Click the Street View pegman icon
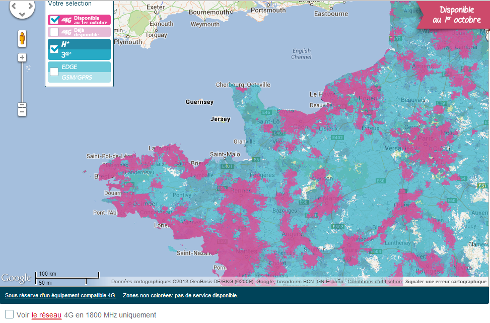 pos(22,38)
